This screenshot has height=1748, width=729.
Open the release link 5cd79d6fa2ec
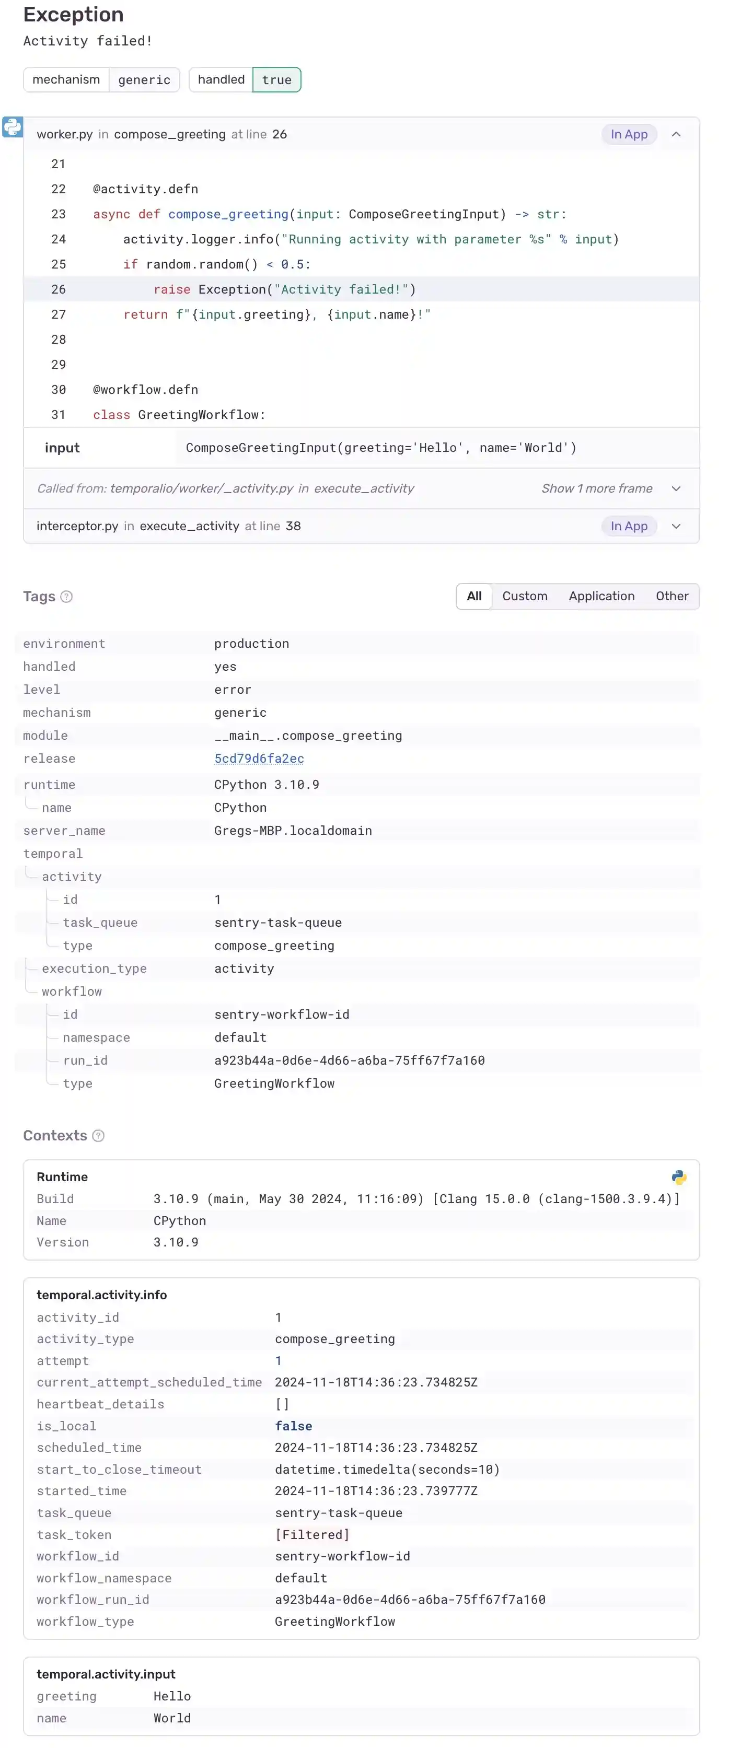[x=259, y=759]
